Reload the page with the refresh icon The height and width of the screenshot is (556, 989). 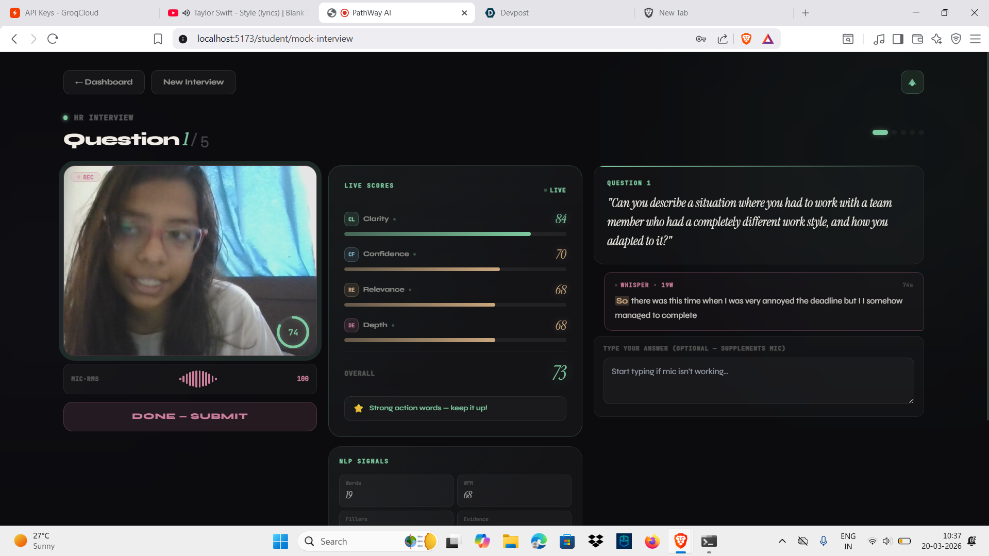[53, 39]
